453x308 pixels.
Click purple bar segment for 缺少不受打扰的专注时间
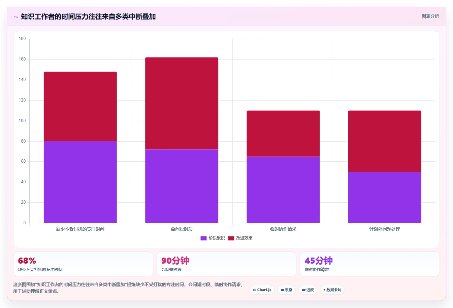pos(80,182)
